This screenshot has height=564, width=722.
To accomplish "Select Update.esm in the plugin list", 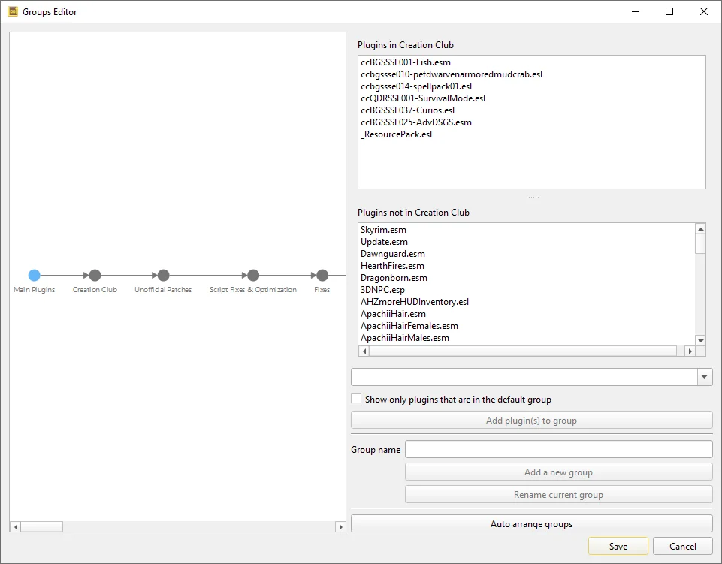I will pos(384,242).
